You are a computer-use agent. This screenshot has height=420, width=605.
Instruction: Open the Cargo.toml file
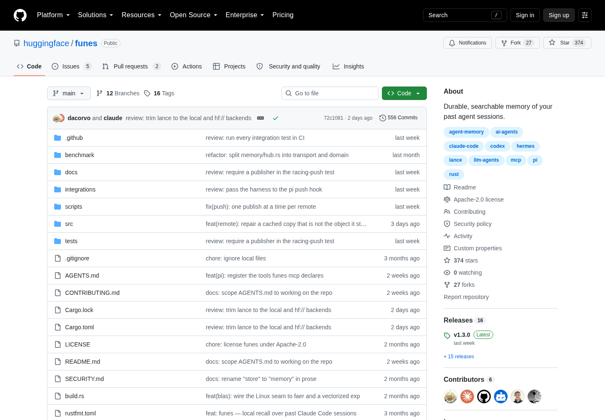(79, 327)
